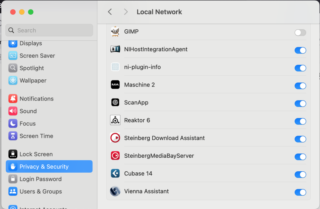This screenshot has height=209, width=320.
Task: Click the Users & Groups icon
Action: pos(13,191)
